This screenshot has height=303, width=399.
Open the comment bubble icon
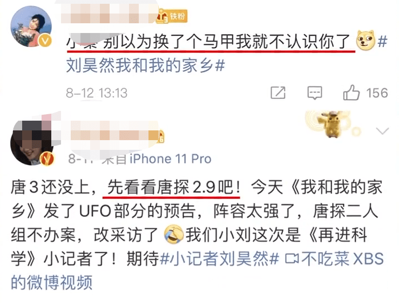pos(315,93)
